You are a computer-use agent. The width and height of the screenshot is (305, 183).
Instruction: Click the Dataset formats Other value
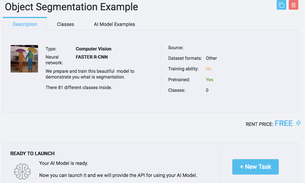211,58
